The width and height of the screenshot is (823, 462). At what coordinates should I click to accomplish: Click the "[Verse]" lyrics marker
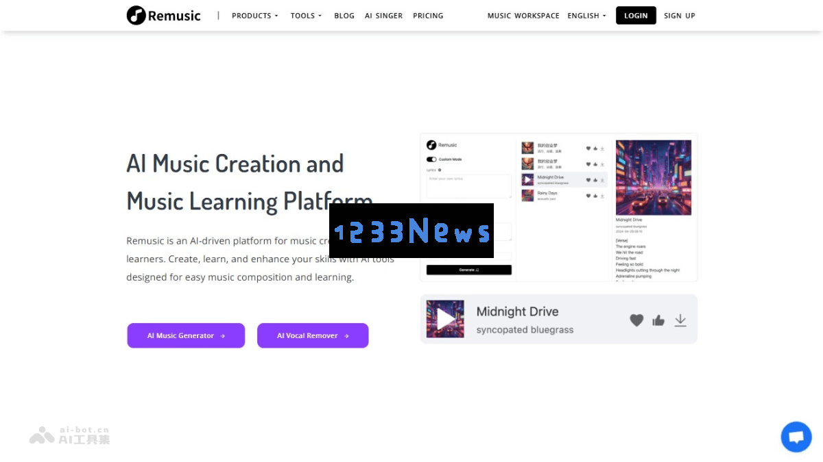pos(621,240)
